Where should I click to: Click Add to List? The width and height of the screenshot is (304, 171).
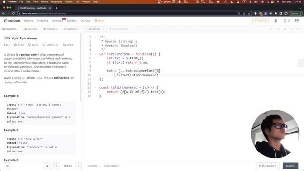pos(50,45)
